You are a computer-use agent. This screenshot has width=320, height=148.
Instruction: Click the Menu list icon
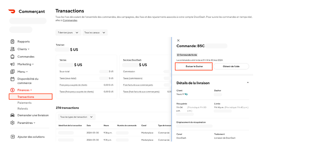click(x=12, y=72)
